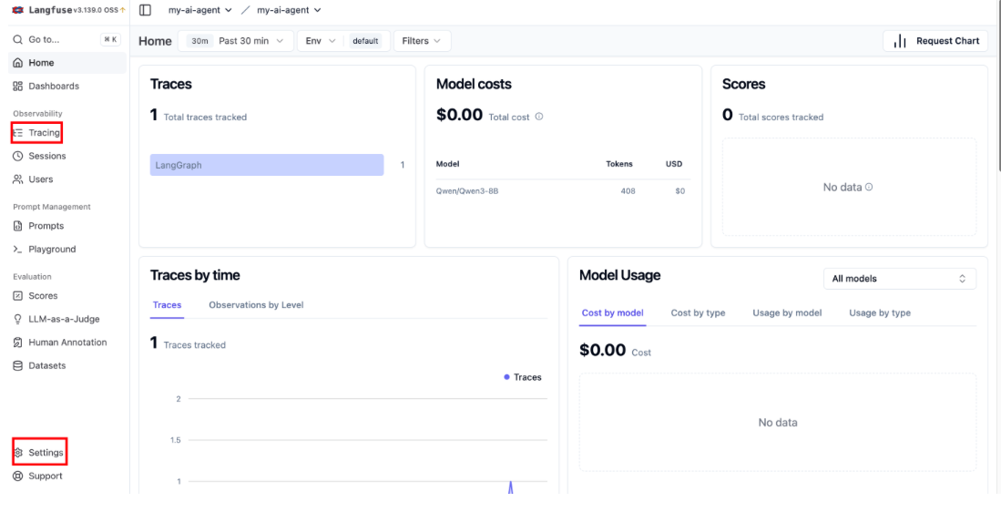
Task: Open Datasets in the sidebar
Action: (x=66, y=366)
